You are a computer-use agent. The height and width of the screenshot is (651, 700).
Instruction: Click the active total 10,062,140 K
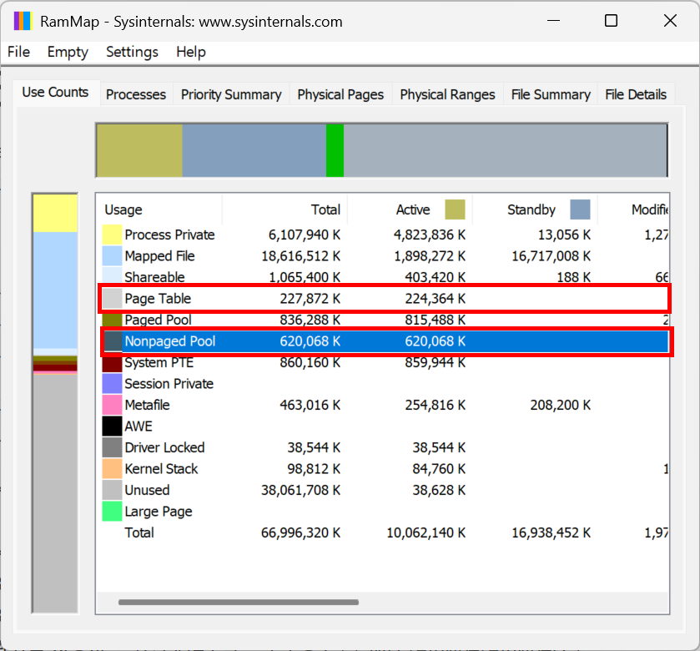point(426,532)
